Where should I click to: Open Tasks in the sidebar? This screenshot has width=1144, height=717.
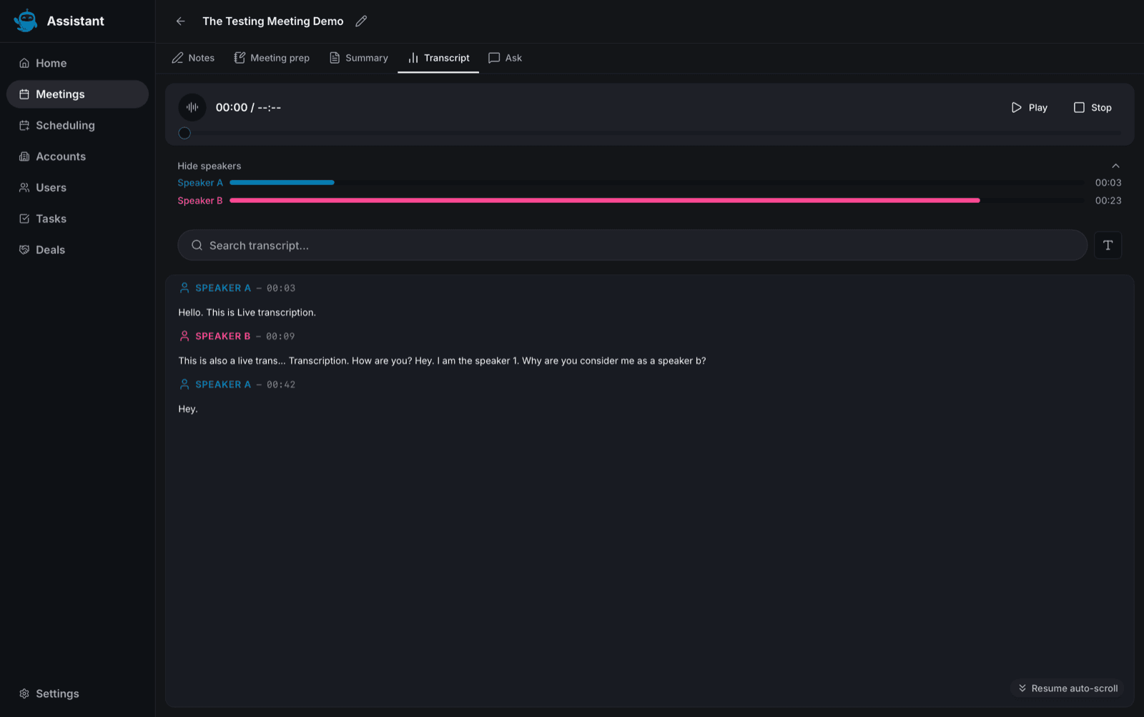77,219
